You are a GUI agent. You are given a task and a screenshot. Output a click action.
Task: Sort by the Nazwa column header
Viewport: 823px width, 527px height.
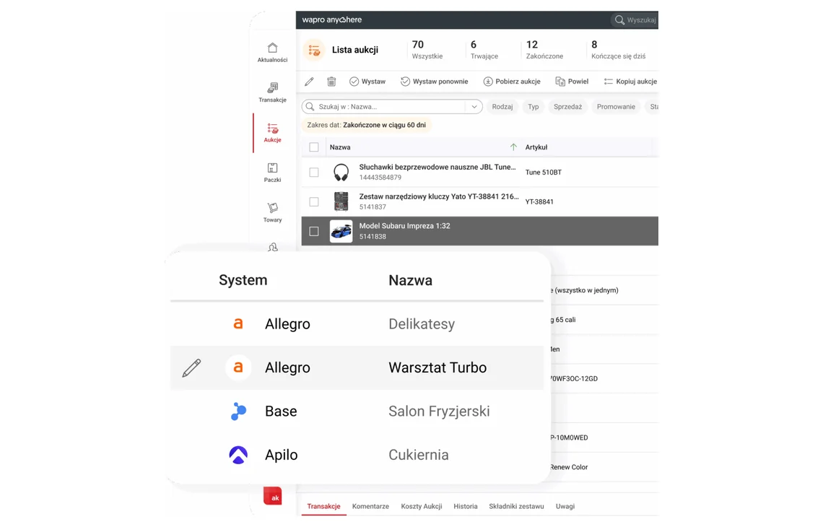pos(340,147)
